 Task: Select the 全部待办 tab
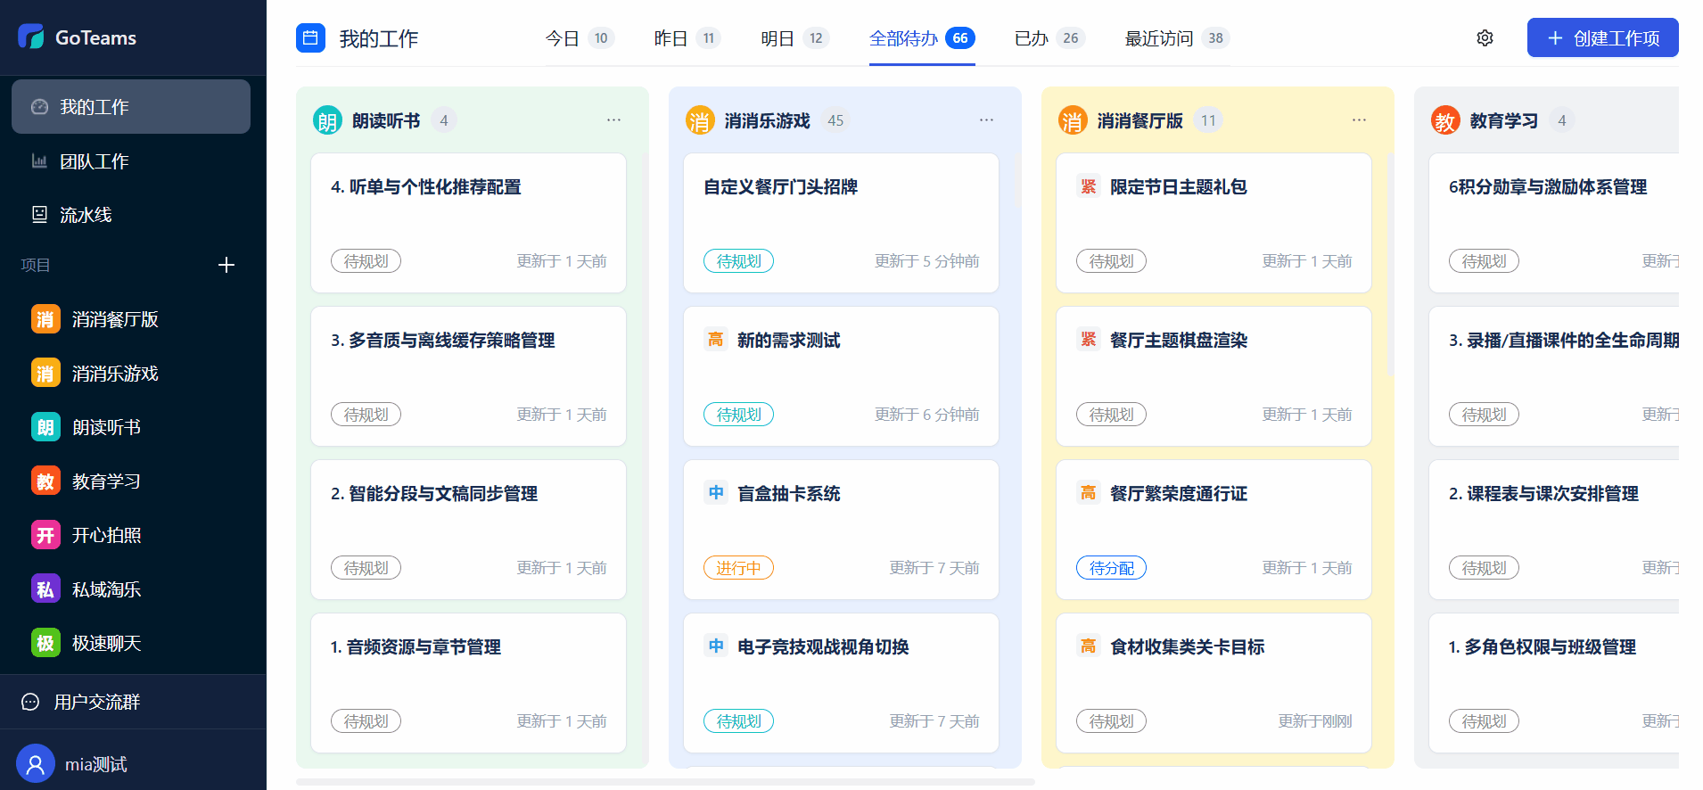pos(922,38)
